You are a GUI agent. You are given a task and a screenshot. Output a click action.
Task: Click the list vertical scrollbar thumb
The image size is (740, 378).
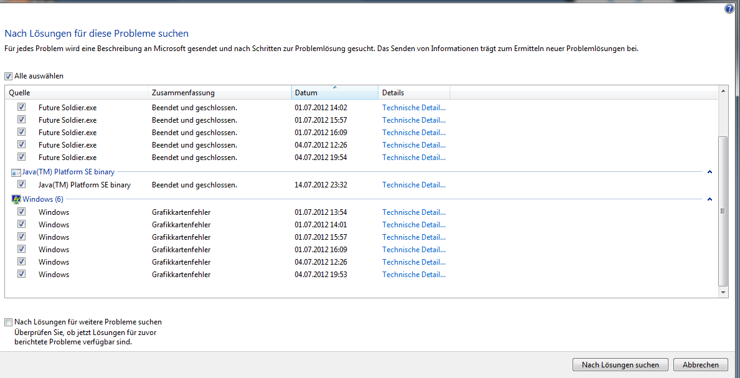pos(723,211)
